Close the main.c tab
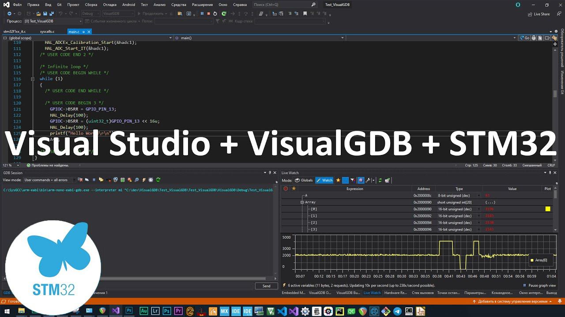This screenshot has height=317, width=565. (90, 32)
